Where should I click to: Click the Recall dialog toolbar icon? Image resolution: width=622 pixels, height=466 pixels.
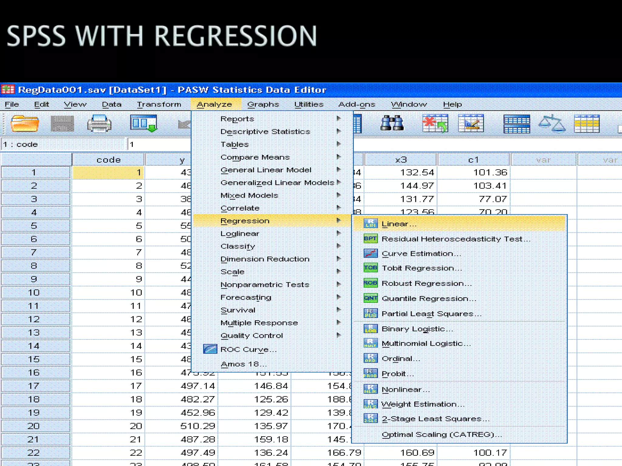point(143,123)
